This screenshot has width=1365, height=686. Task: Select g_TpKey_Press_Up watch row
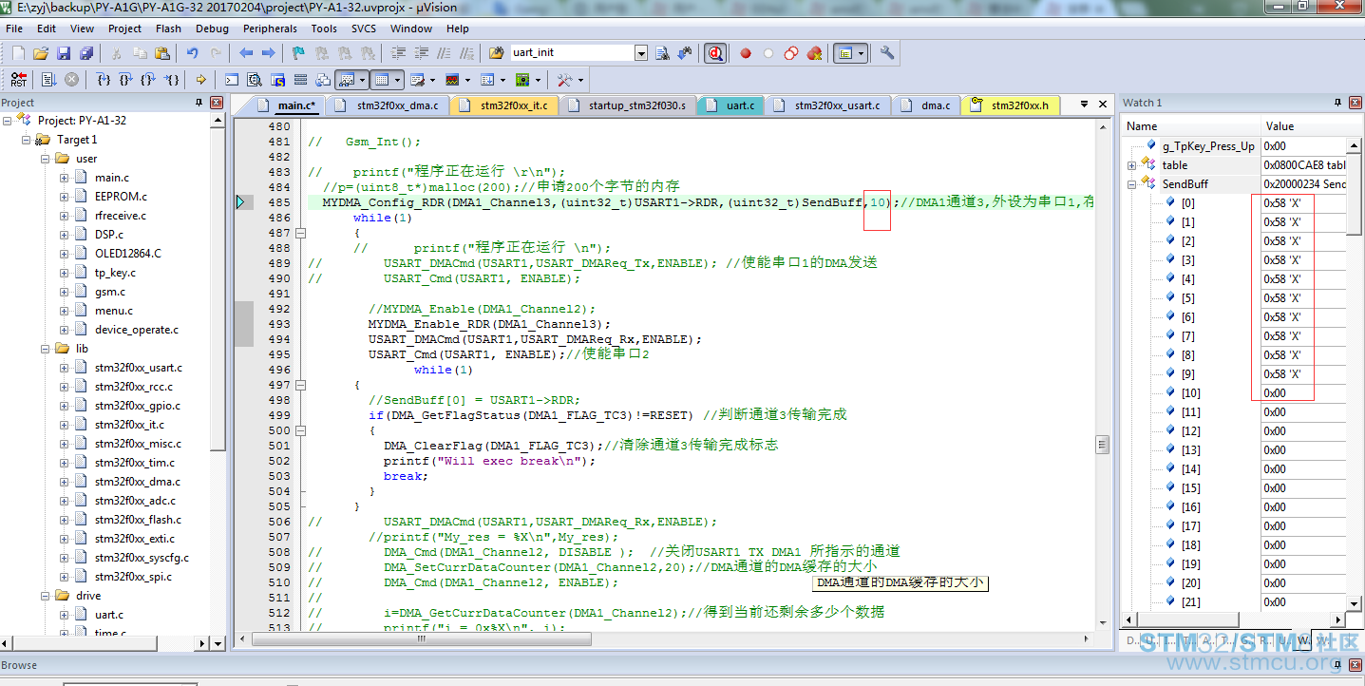(1208, 145)
